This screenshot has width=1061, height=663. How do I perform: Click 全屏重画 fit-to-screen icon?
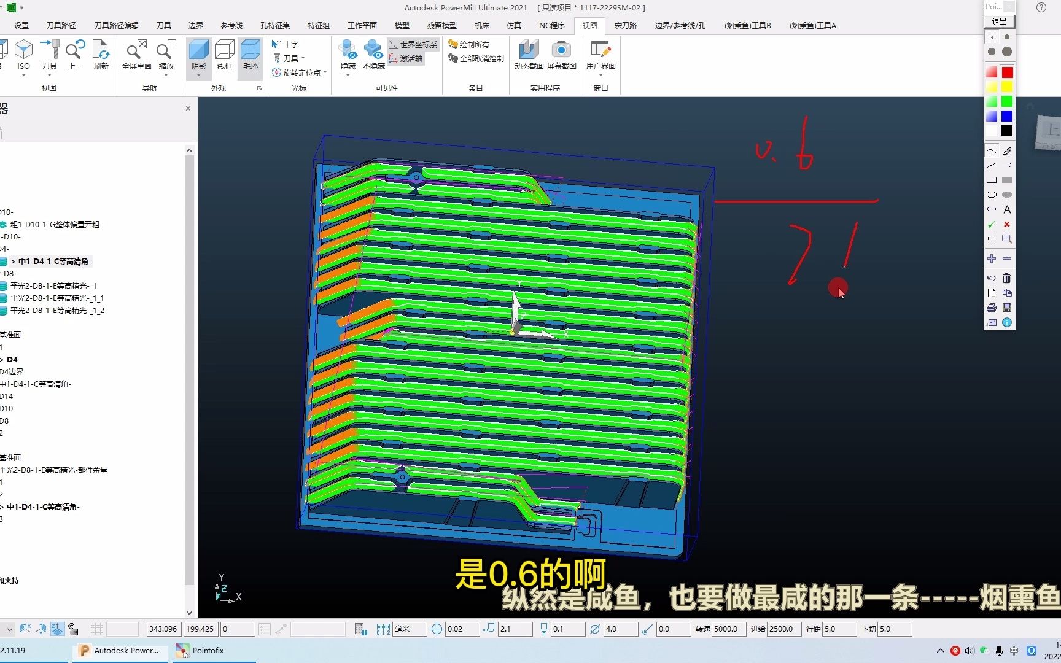point(136,50)
